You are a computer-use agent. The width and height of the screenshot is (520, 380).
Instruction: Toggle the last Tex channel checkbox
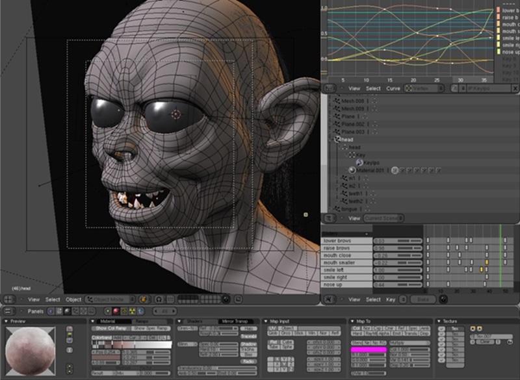pos(441,360)
